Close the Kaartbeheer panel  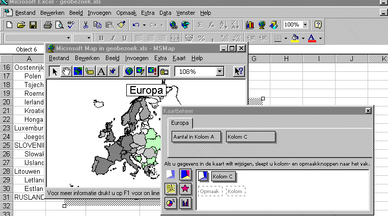368,111
